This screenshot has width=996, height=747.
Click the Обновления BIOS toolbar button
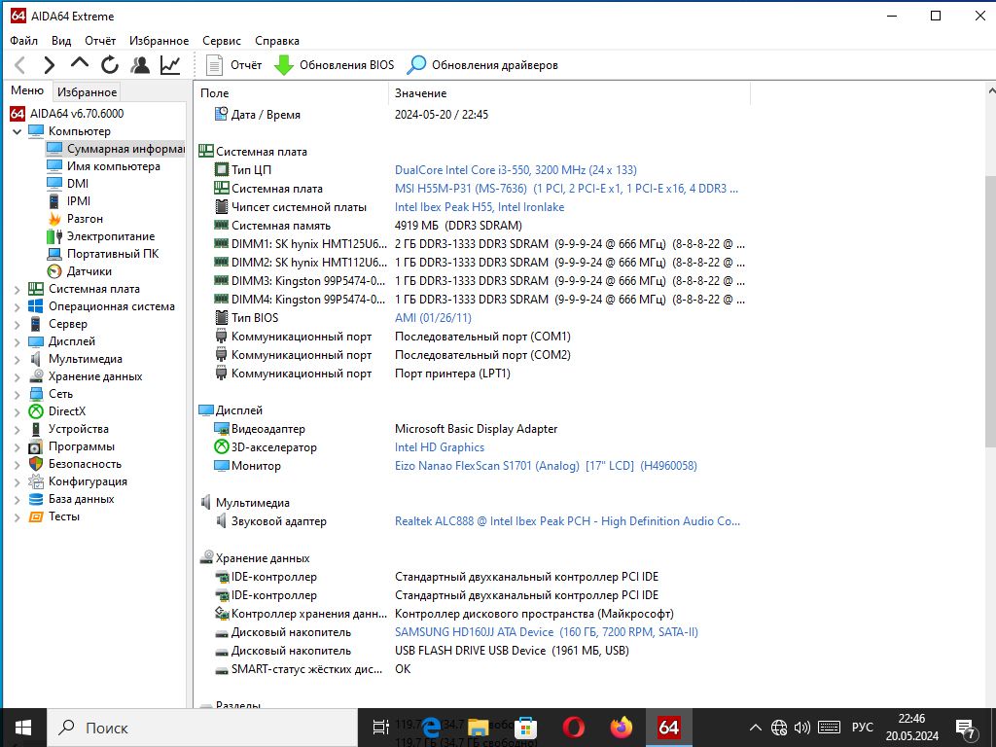click(x=335, y=65)
